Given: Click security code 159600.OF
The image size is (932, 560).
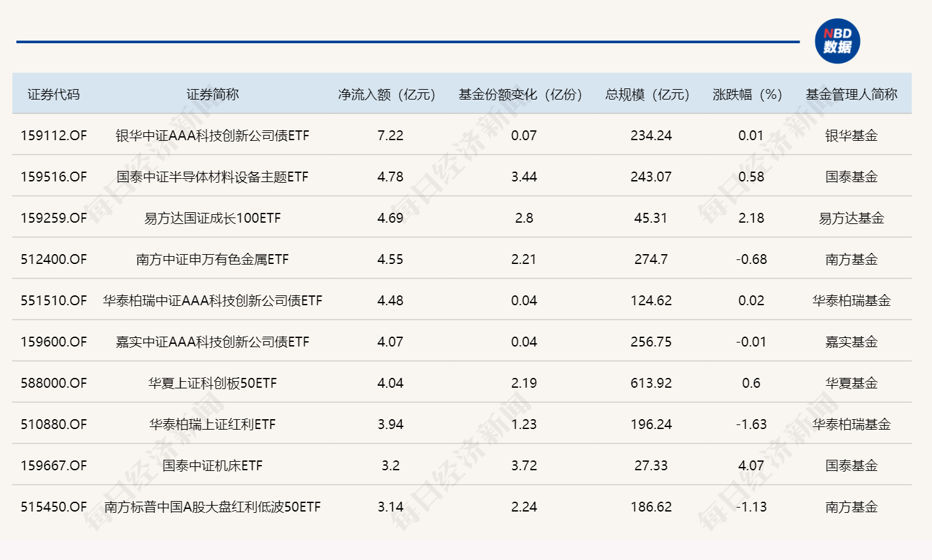Looking at the screenshot, I should (x=54, y=342).
